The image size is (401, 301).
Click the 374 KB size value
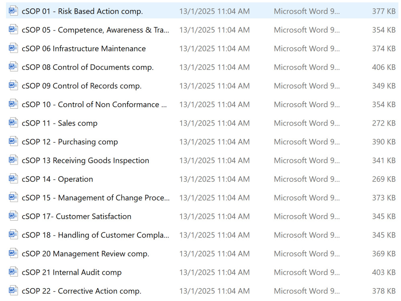click(x=384, y=49)
